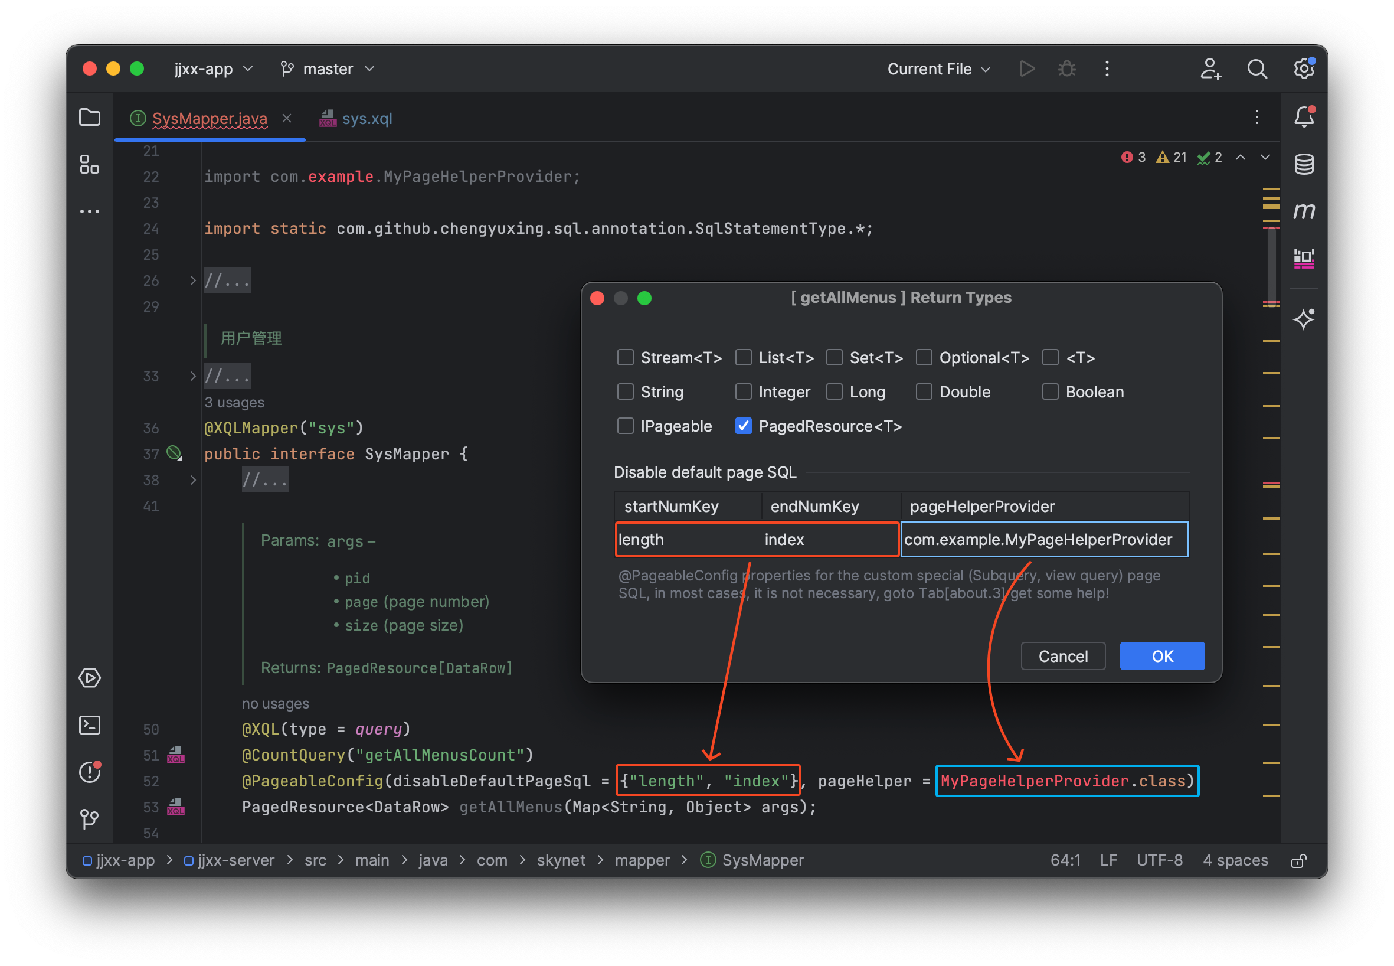Screen dimensions: 1394x966
Task: Open the errors count indicator showing 3
Action: tap(1133, 158)
